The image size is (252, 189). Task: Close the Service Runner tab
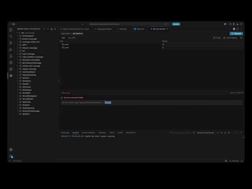coord(167,29)
